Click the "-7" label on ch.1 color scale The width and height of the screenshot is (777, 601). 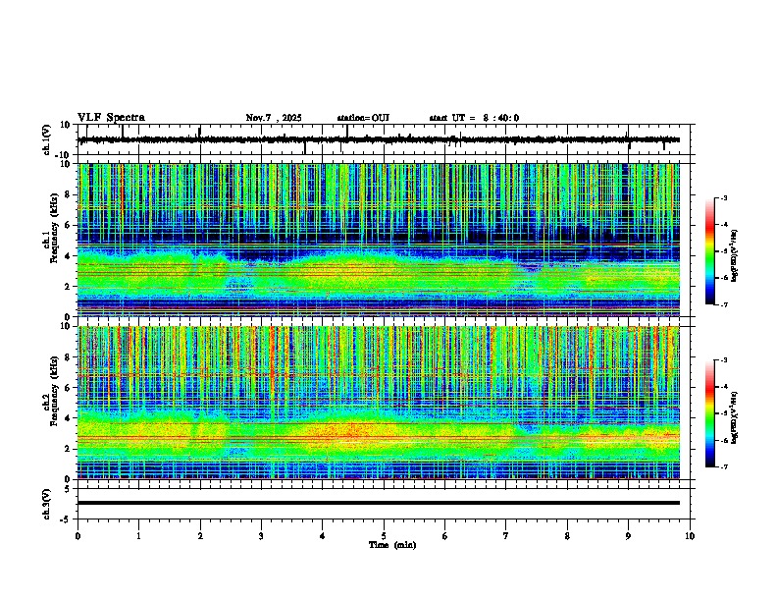coord(724,304)
